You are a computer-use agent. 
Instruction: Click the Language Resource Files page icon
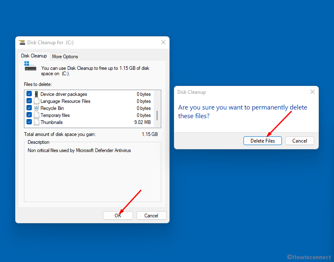37,101
